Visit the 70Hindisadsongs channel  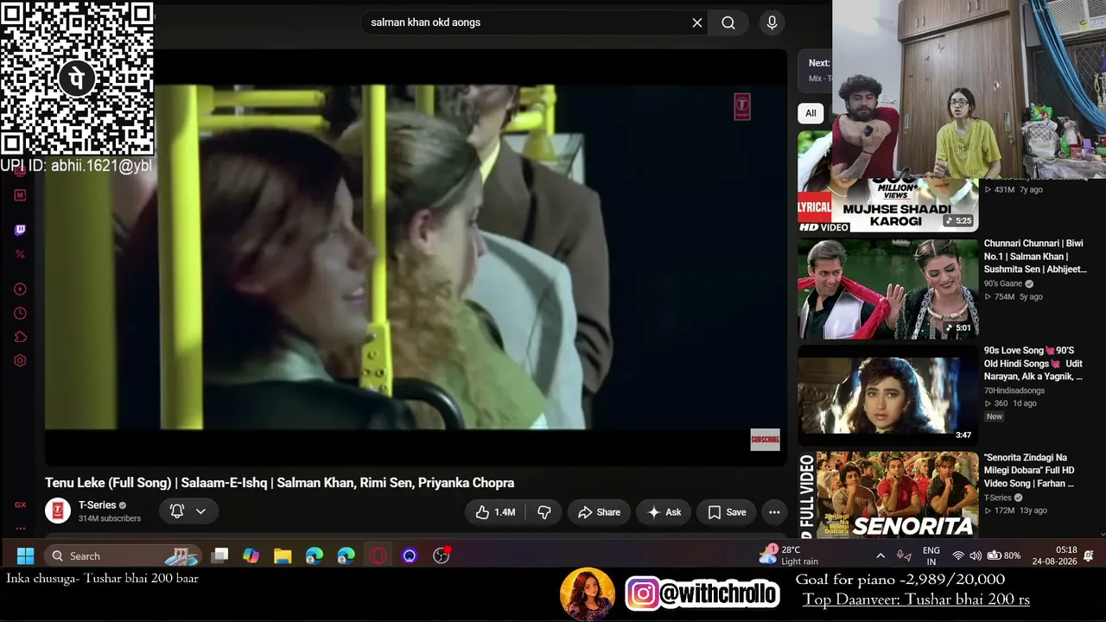coord(1014,390)
